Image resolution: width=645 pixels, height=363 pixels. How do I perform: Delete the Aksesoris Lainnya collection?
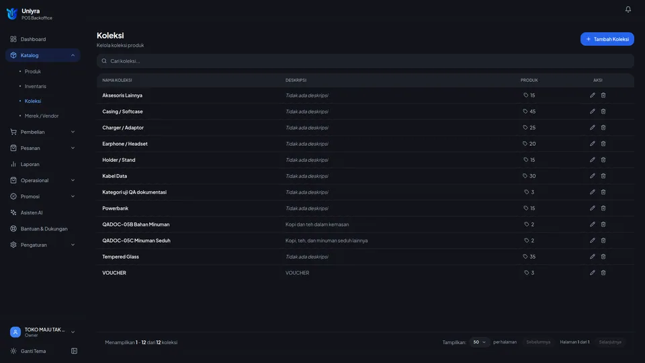603,95
